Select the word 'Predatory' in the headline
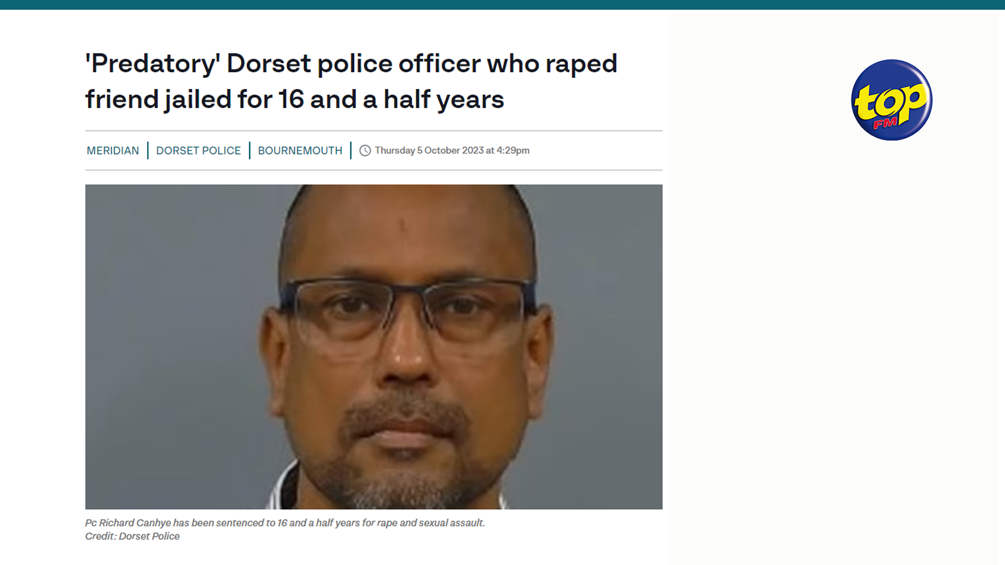Viewport: 1005px width, 565px height. click(153, 64)
